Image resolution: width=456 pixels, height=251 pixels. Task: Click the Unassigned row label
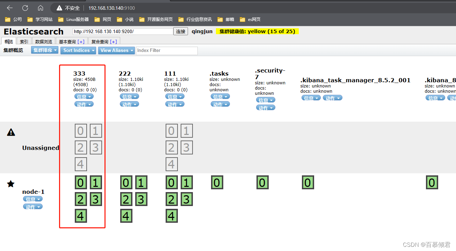pos(41,148)
